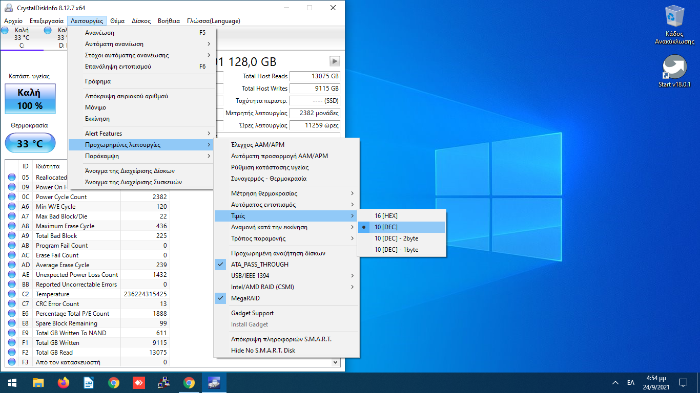This screenshot has width=700, height=393.
Task: Select the Start v18.0.1 desktop shortcut
Action: 674,71
